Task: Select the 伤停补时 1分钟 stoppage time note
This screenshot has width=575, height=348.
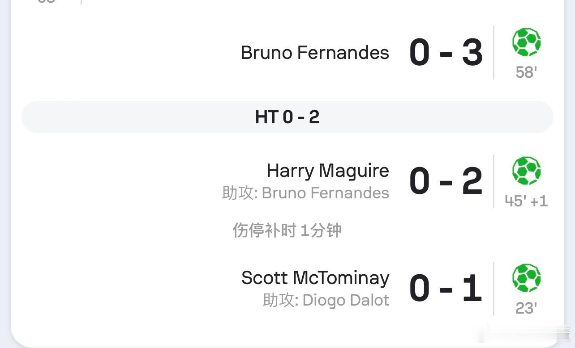Action: tap(287, 231)
